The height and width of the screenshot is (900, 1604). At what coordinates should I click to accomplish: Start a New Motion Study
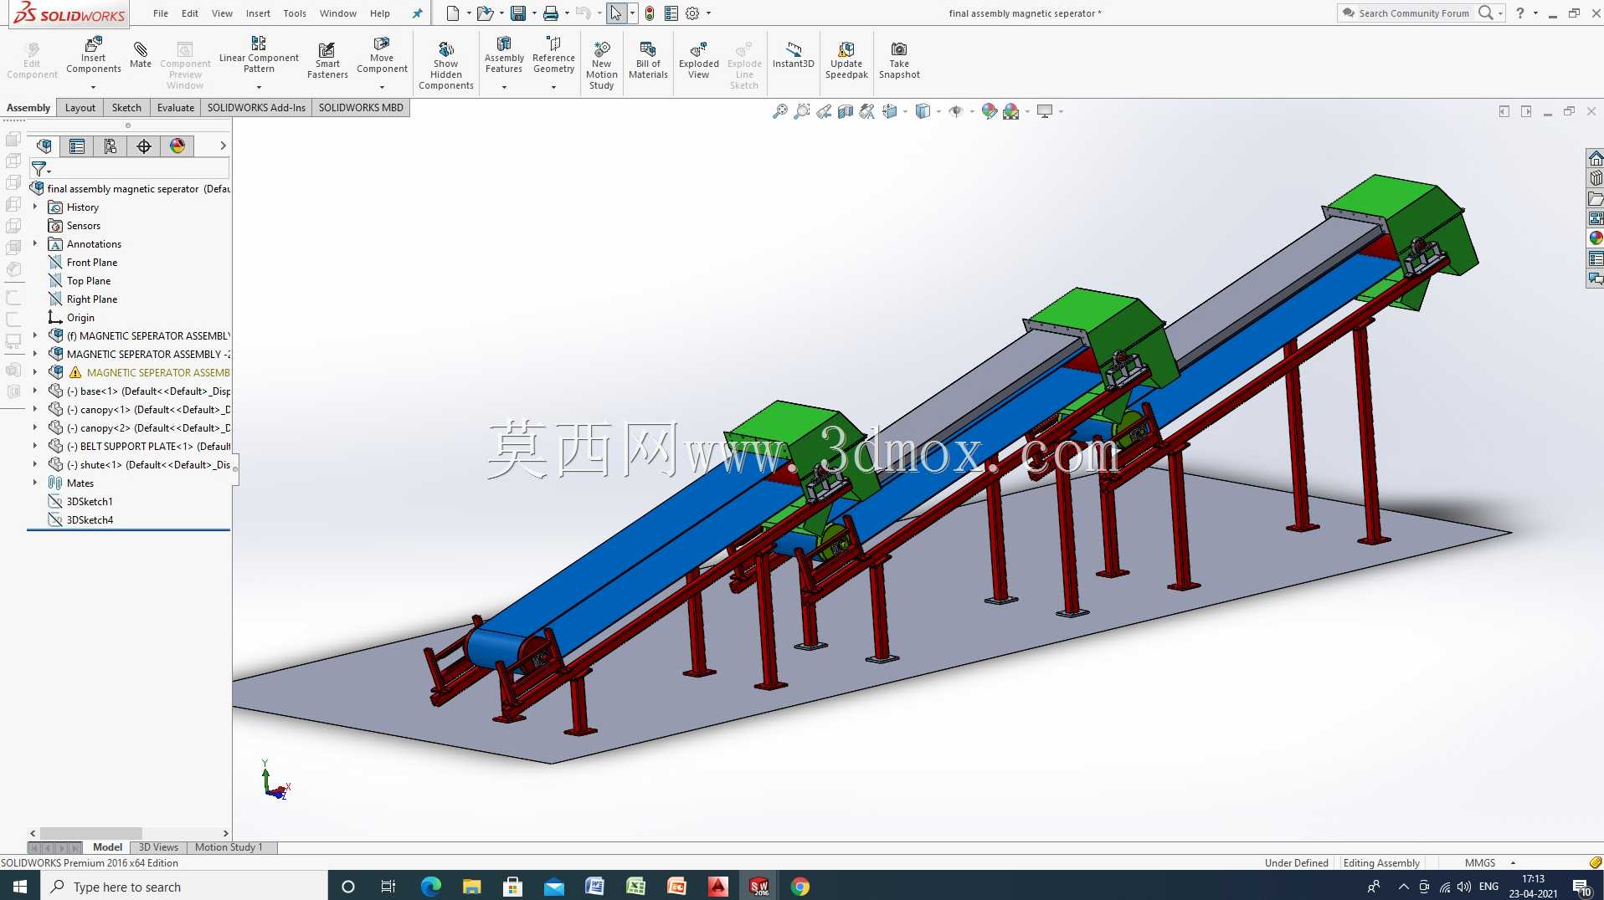[602, 65]
